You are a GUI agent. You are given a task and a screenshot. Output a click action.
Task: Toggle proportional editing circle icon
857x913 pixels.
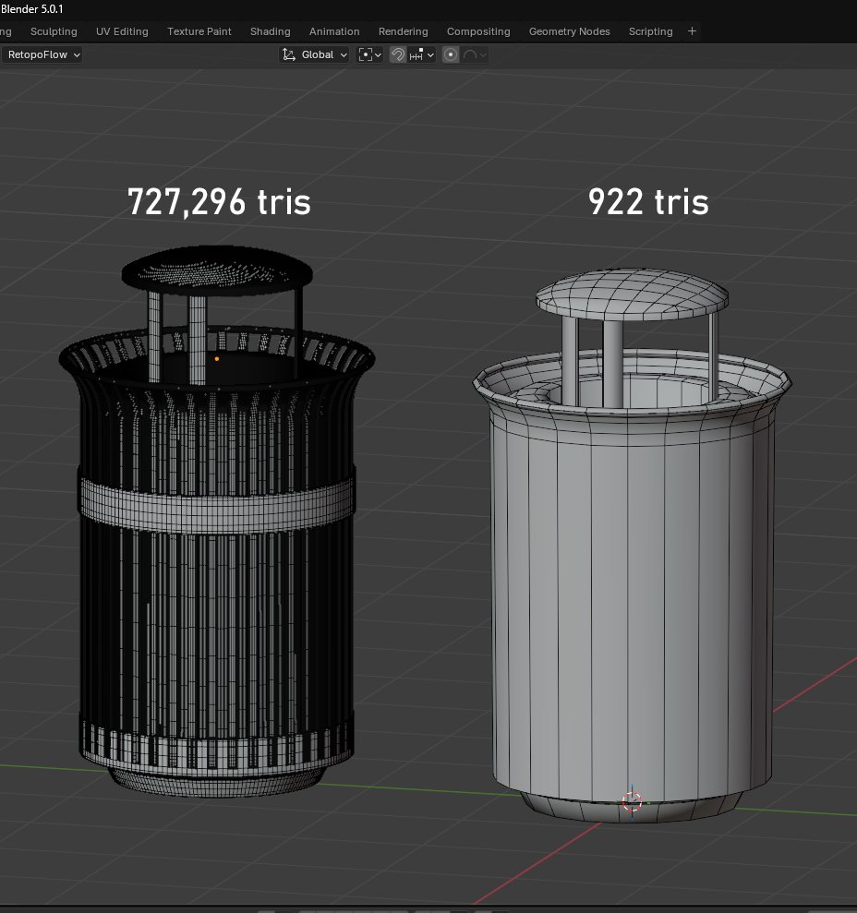point(451,54)
